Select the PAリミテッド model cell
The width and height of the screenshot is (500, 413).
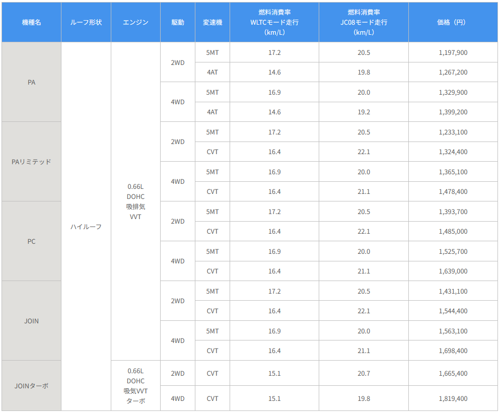click(x=31, y=162)
